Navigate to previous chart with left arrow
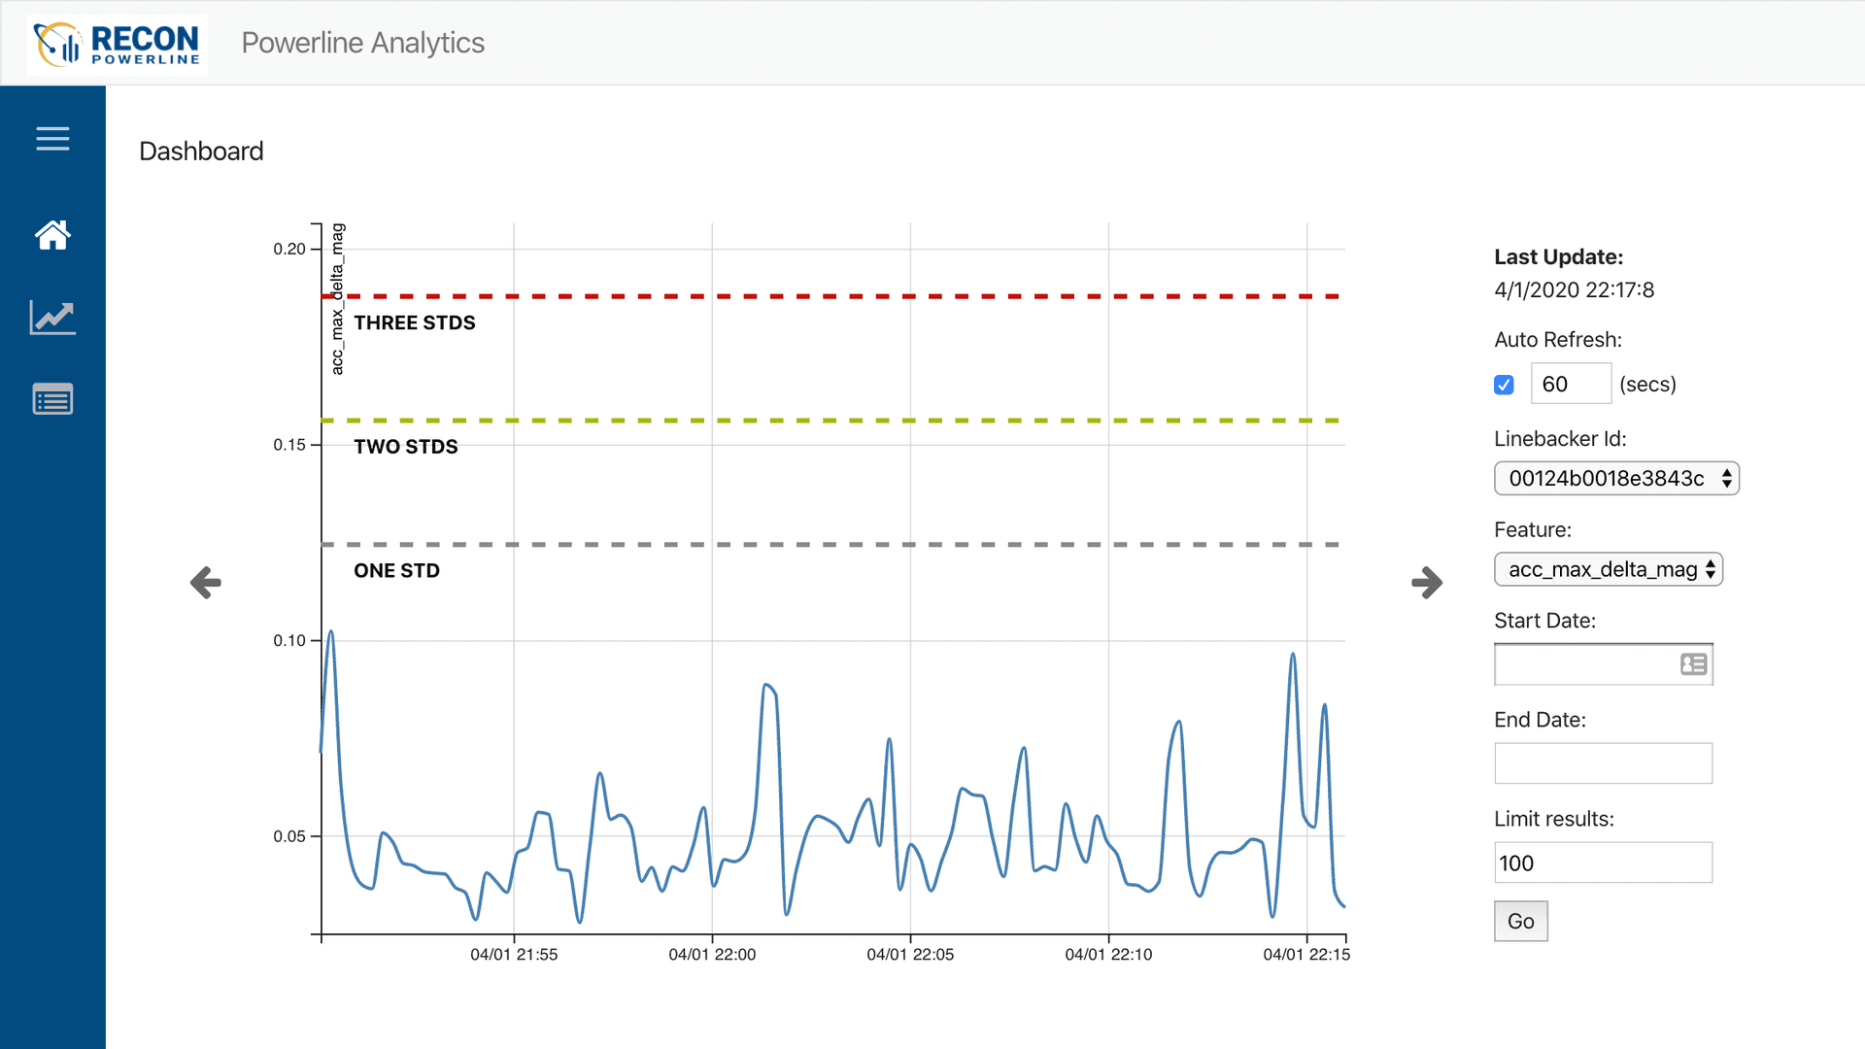This screenshot has height=1049, width=1865. [x=206, y=583]
